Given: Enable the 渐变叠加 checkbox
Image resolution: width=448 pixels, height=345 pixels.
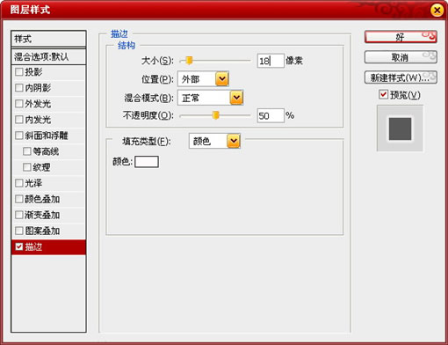Looking at the screenshot, I should 19,215.
